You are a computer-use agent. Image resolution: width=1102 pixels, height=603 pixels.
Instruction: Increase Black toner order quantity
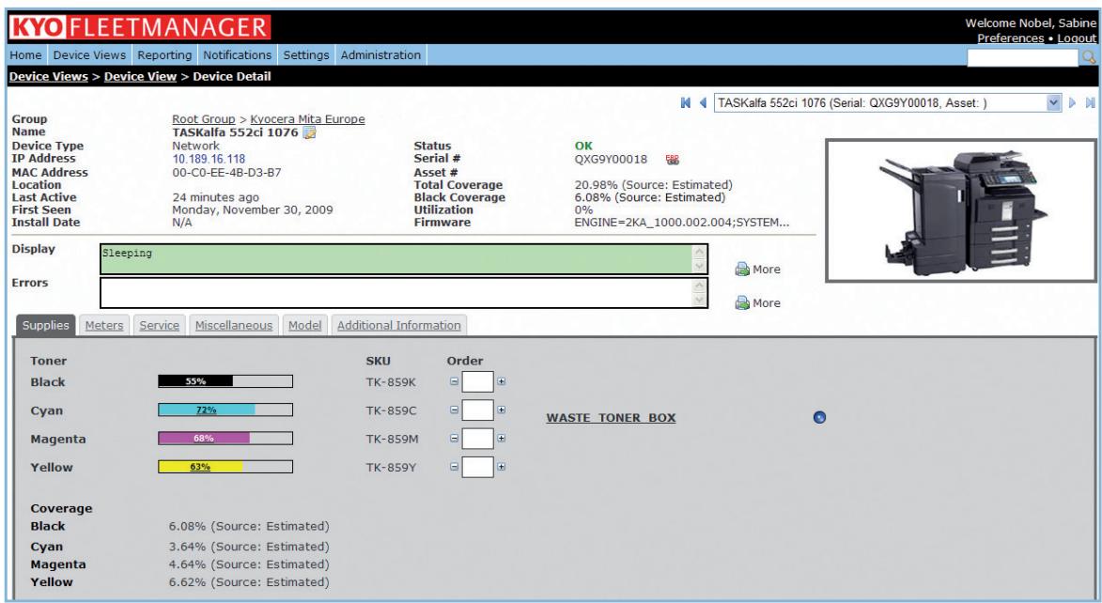pos(501,381)
